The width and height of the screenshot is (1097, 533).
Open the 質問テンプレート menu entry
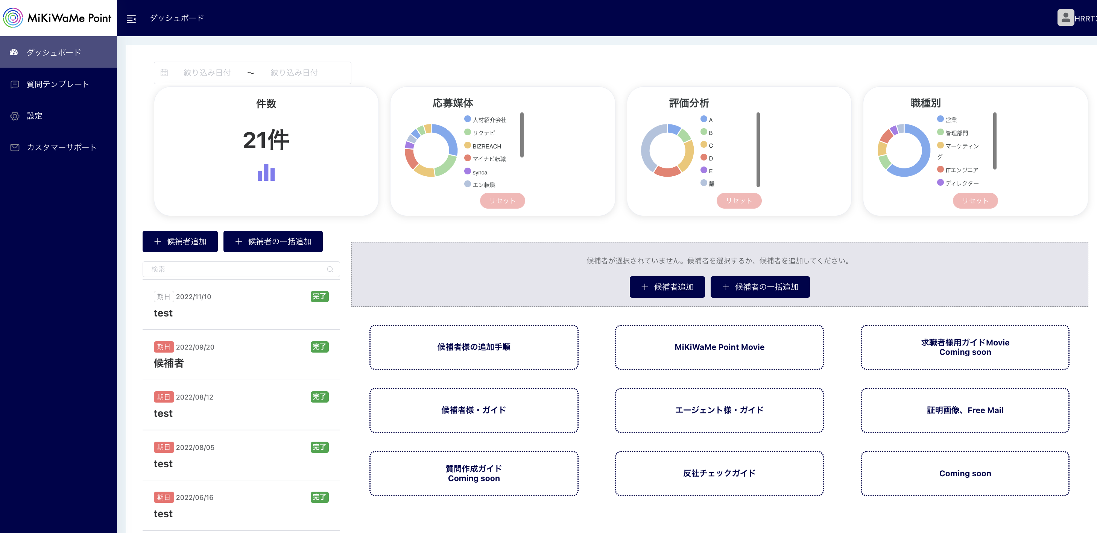(57, 84)
